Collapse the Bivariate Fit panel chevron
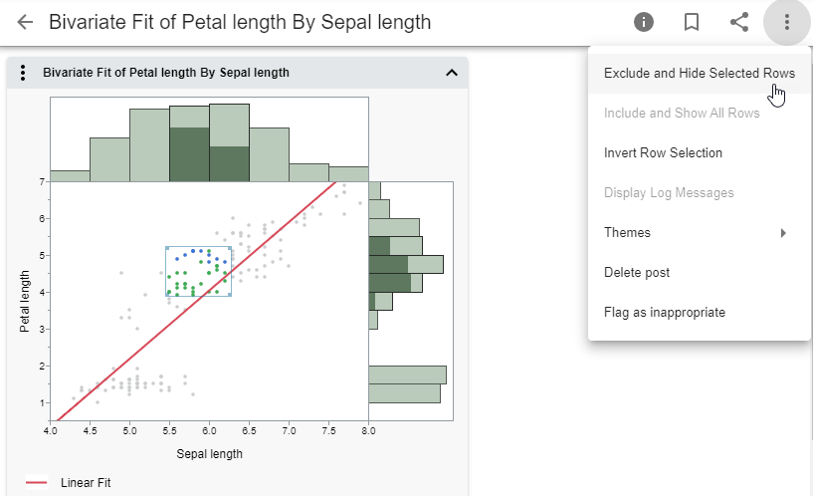813x496 pixels. point(451,73)
